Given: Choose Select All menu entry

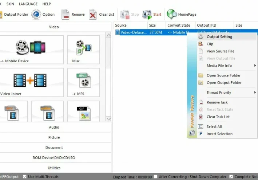Looking at the screenshot, I should coord(227,126).
